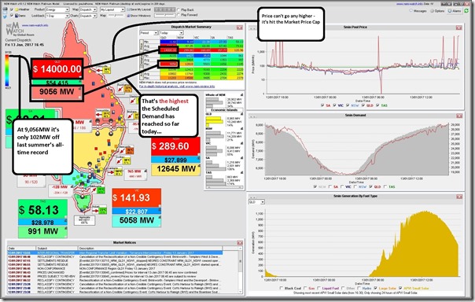Select the highlighted Inter-Regional Transfer notice row
Image resolution: width=475 pixels, height=302 pixels.
click(115, 252)
